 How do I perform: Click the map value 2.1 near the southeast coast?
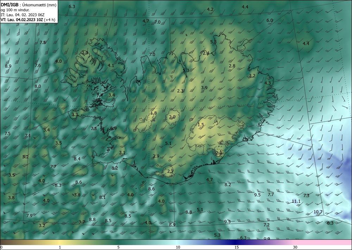point(219,153)
